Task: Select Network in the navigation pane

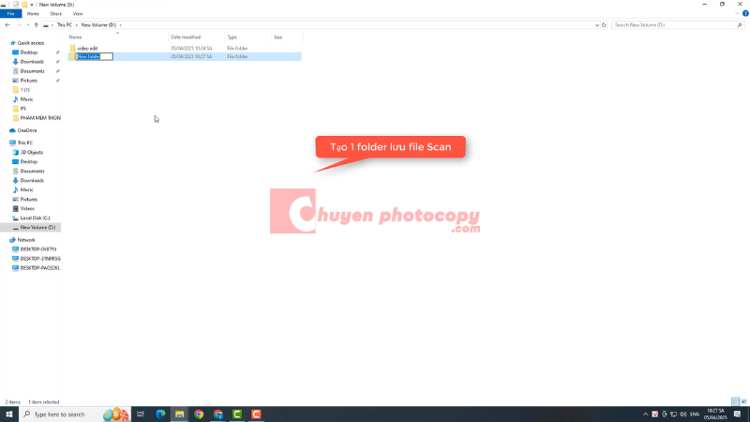Action: tap(26, 240)
